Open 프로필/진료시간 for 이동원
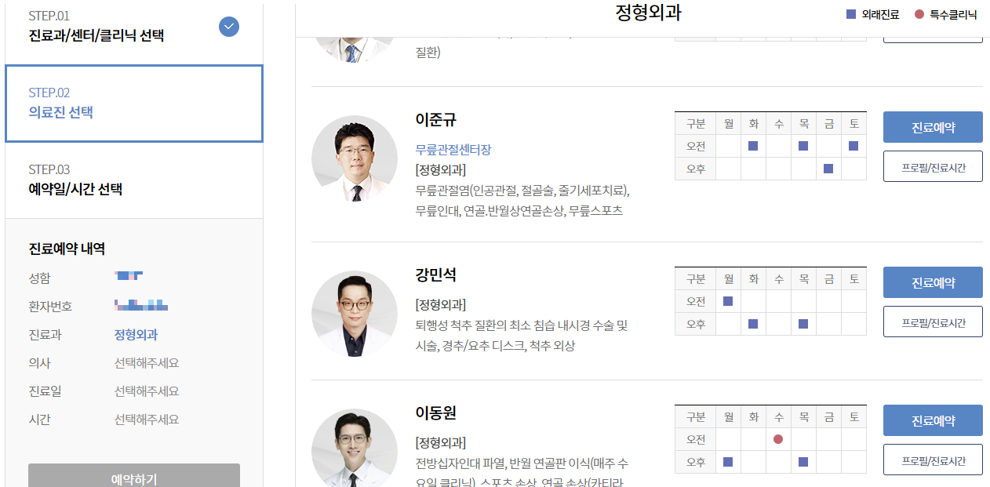Image resolution: width=990 pixels, height=487 pixels. pyautogui.click(x=933, y=460)
